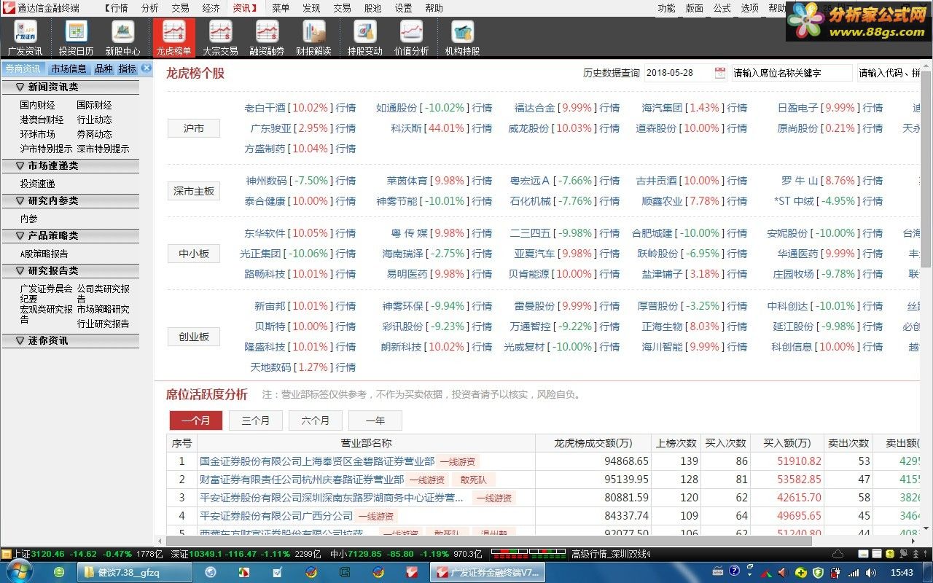
Task: Switch to the 市场信息 sidebar tab
Action: (69, 69)
